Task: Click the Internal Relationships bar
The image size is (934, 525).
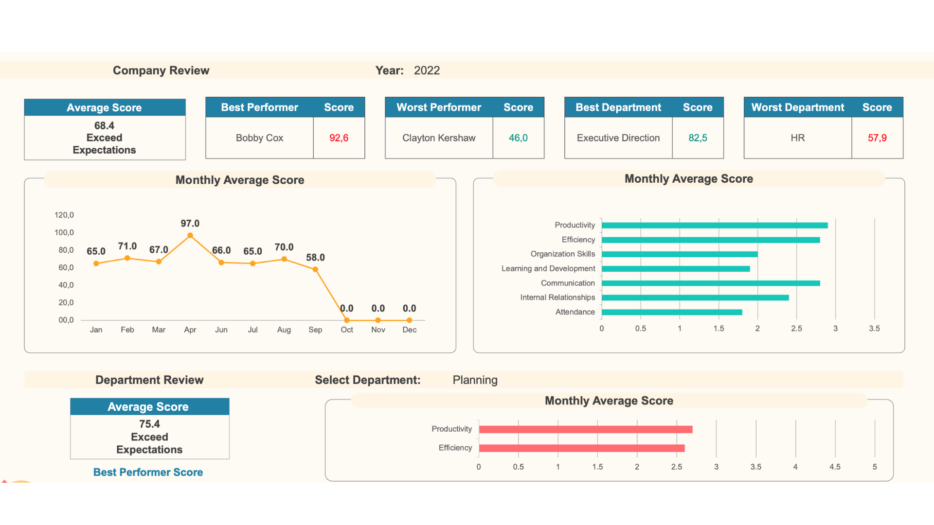Action: click(x=695, y=297)
